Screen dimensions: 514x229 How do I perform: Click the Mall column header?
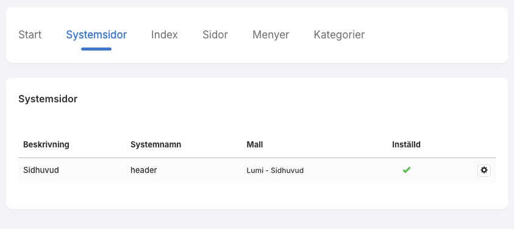click(255, 144)
